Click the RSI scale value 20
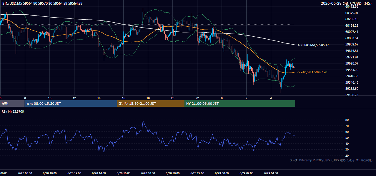This screenshot has height=176, width=376. click(x=347, y=155)
